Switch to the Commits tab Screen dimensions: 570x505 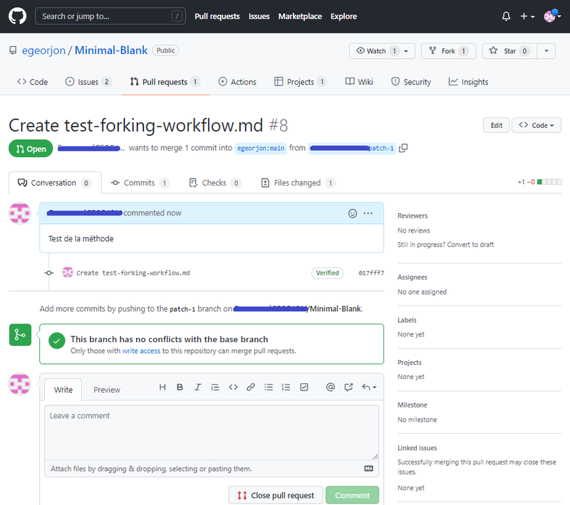(x=140, y=182)
